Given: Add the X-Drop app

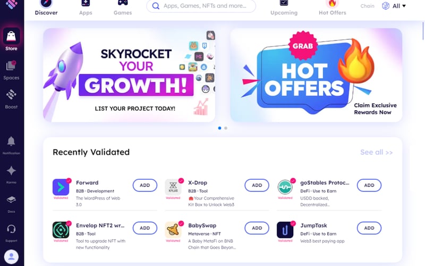Looking at the screenshot, I should (x=257, y=185).
